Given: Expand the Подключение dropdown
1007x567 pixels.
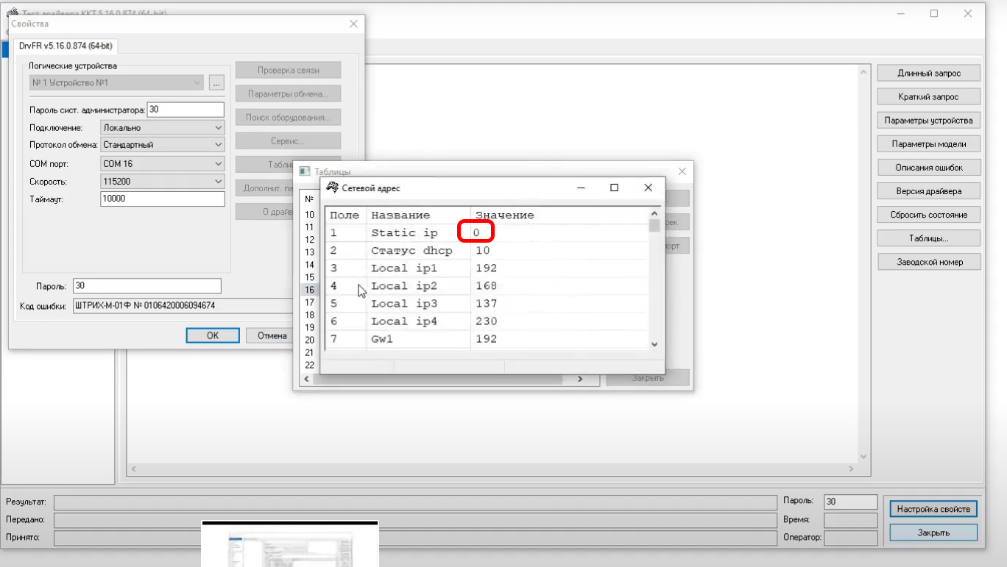Looking at the screenshot, I should pyautogui.click(x=218, y=128).
